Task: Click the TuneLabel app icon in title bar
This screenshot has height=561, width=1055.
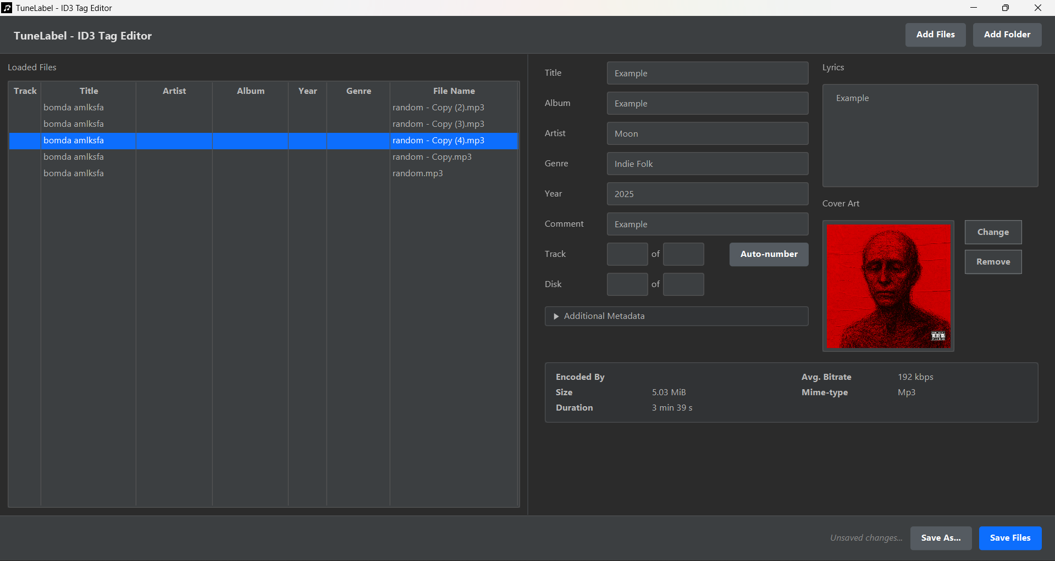Action: coord(7,8)
